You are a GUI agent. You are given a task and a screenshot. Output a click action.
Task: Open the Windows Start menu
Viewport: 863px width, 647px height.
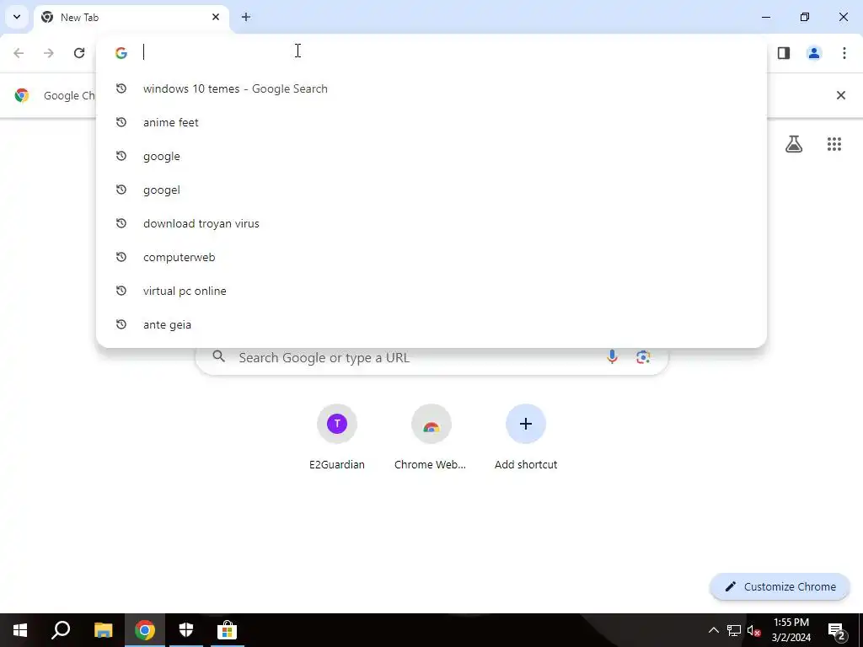coord(20,630)
